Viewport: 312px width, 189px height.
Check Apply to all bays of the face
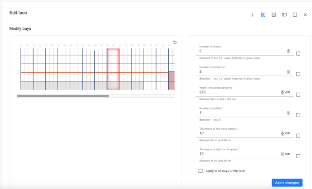(x=200, y=171)
